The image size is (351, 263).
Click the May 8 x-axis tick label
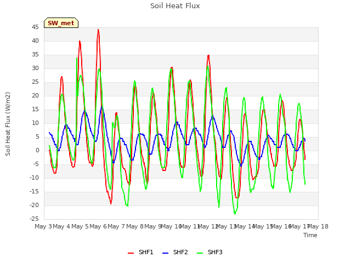[x=134, y=226]
